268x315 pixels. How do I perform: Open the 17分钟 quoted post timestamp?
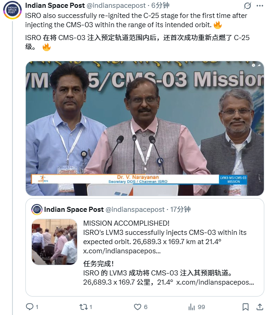(x=180, y=210)
